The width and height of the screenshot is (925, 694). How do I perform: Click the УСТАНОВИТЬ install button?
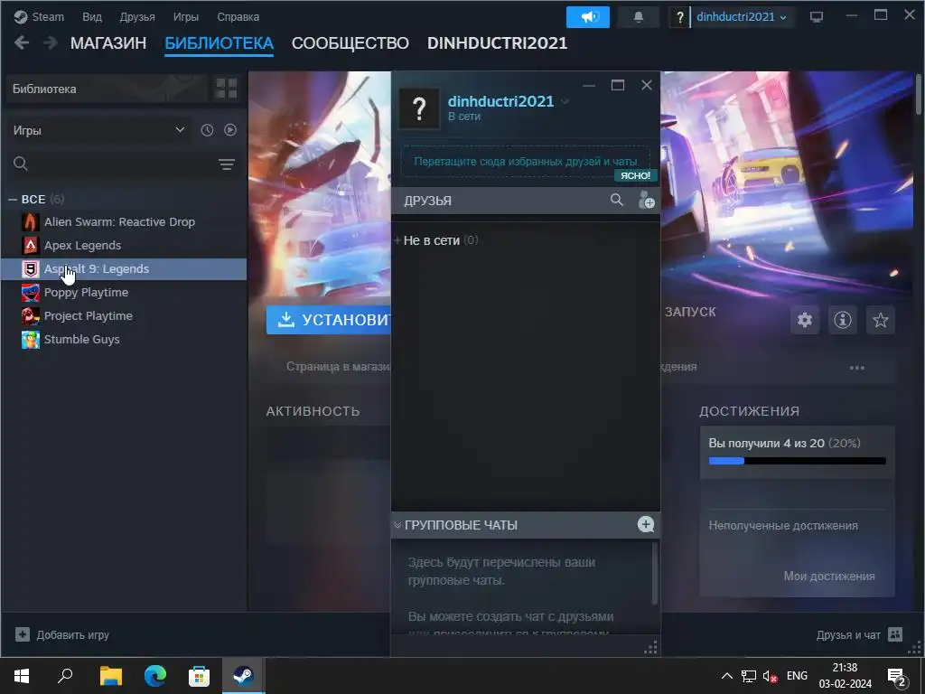click(x=329, y=320)
